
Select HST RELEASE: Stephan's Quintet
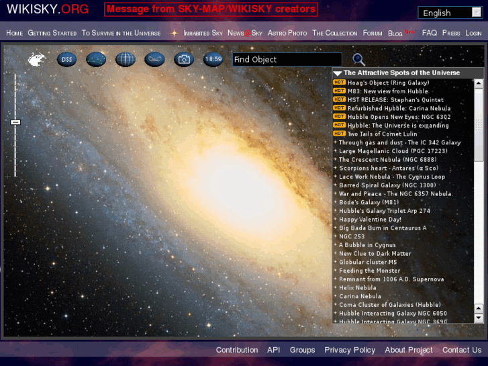coord(395,100)
